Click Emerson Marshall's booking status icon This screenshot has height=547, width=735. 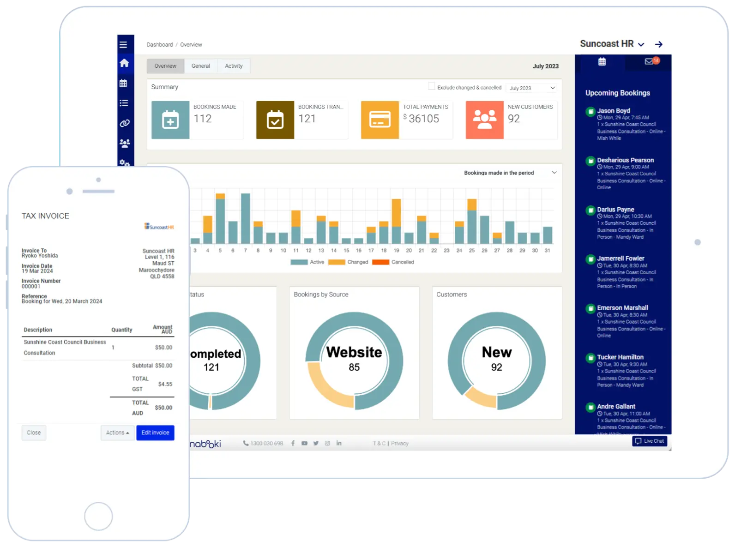click(x=590, y=309)
